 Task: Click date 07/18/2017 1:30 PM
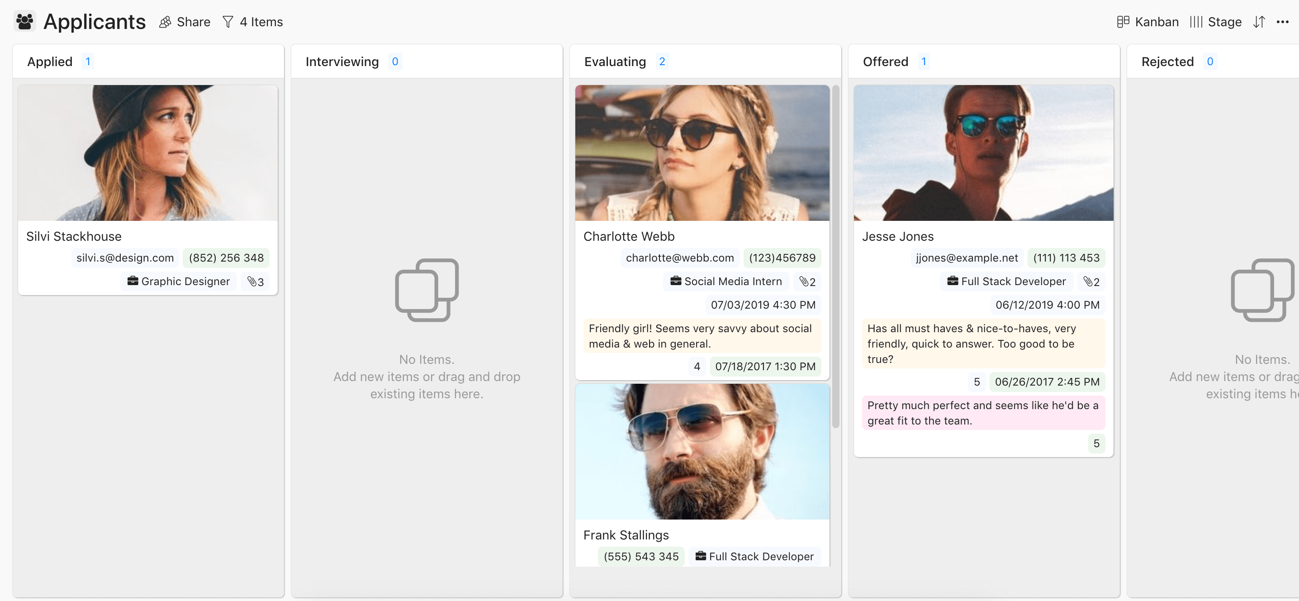click(765, 367)
